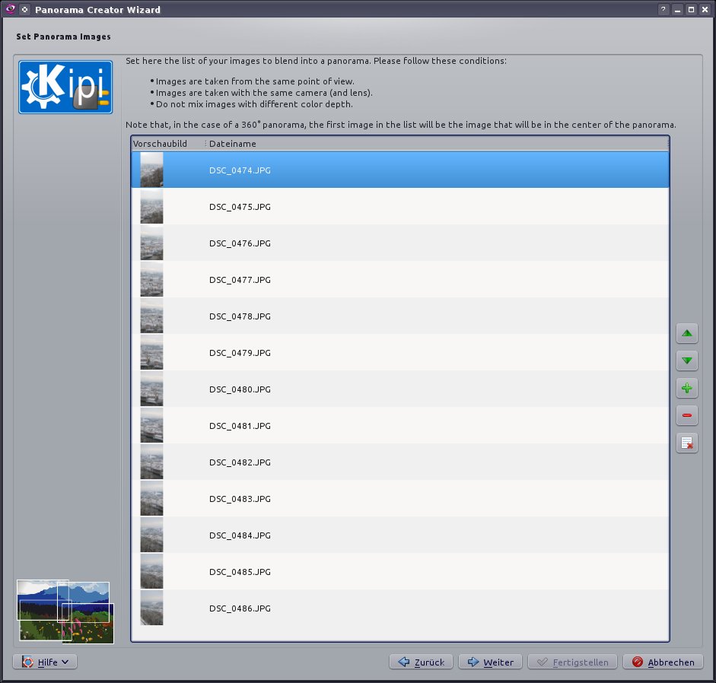Select thumbnail of DSC_0480.JPG
The image size is (716, 683).
click(x=151, y=389)
